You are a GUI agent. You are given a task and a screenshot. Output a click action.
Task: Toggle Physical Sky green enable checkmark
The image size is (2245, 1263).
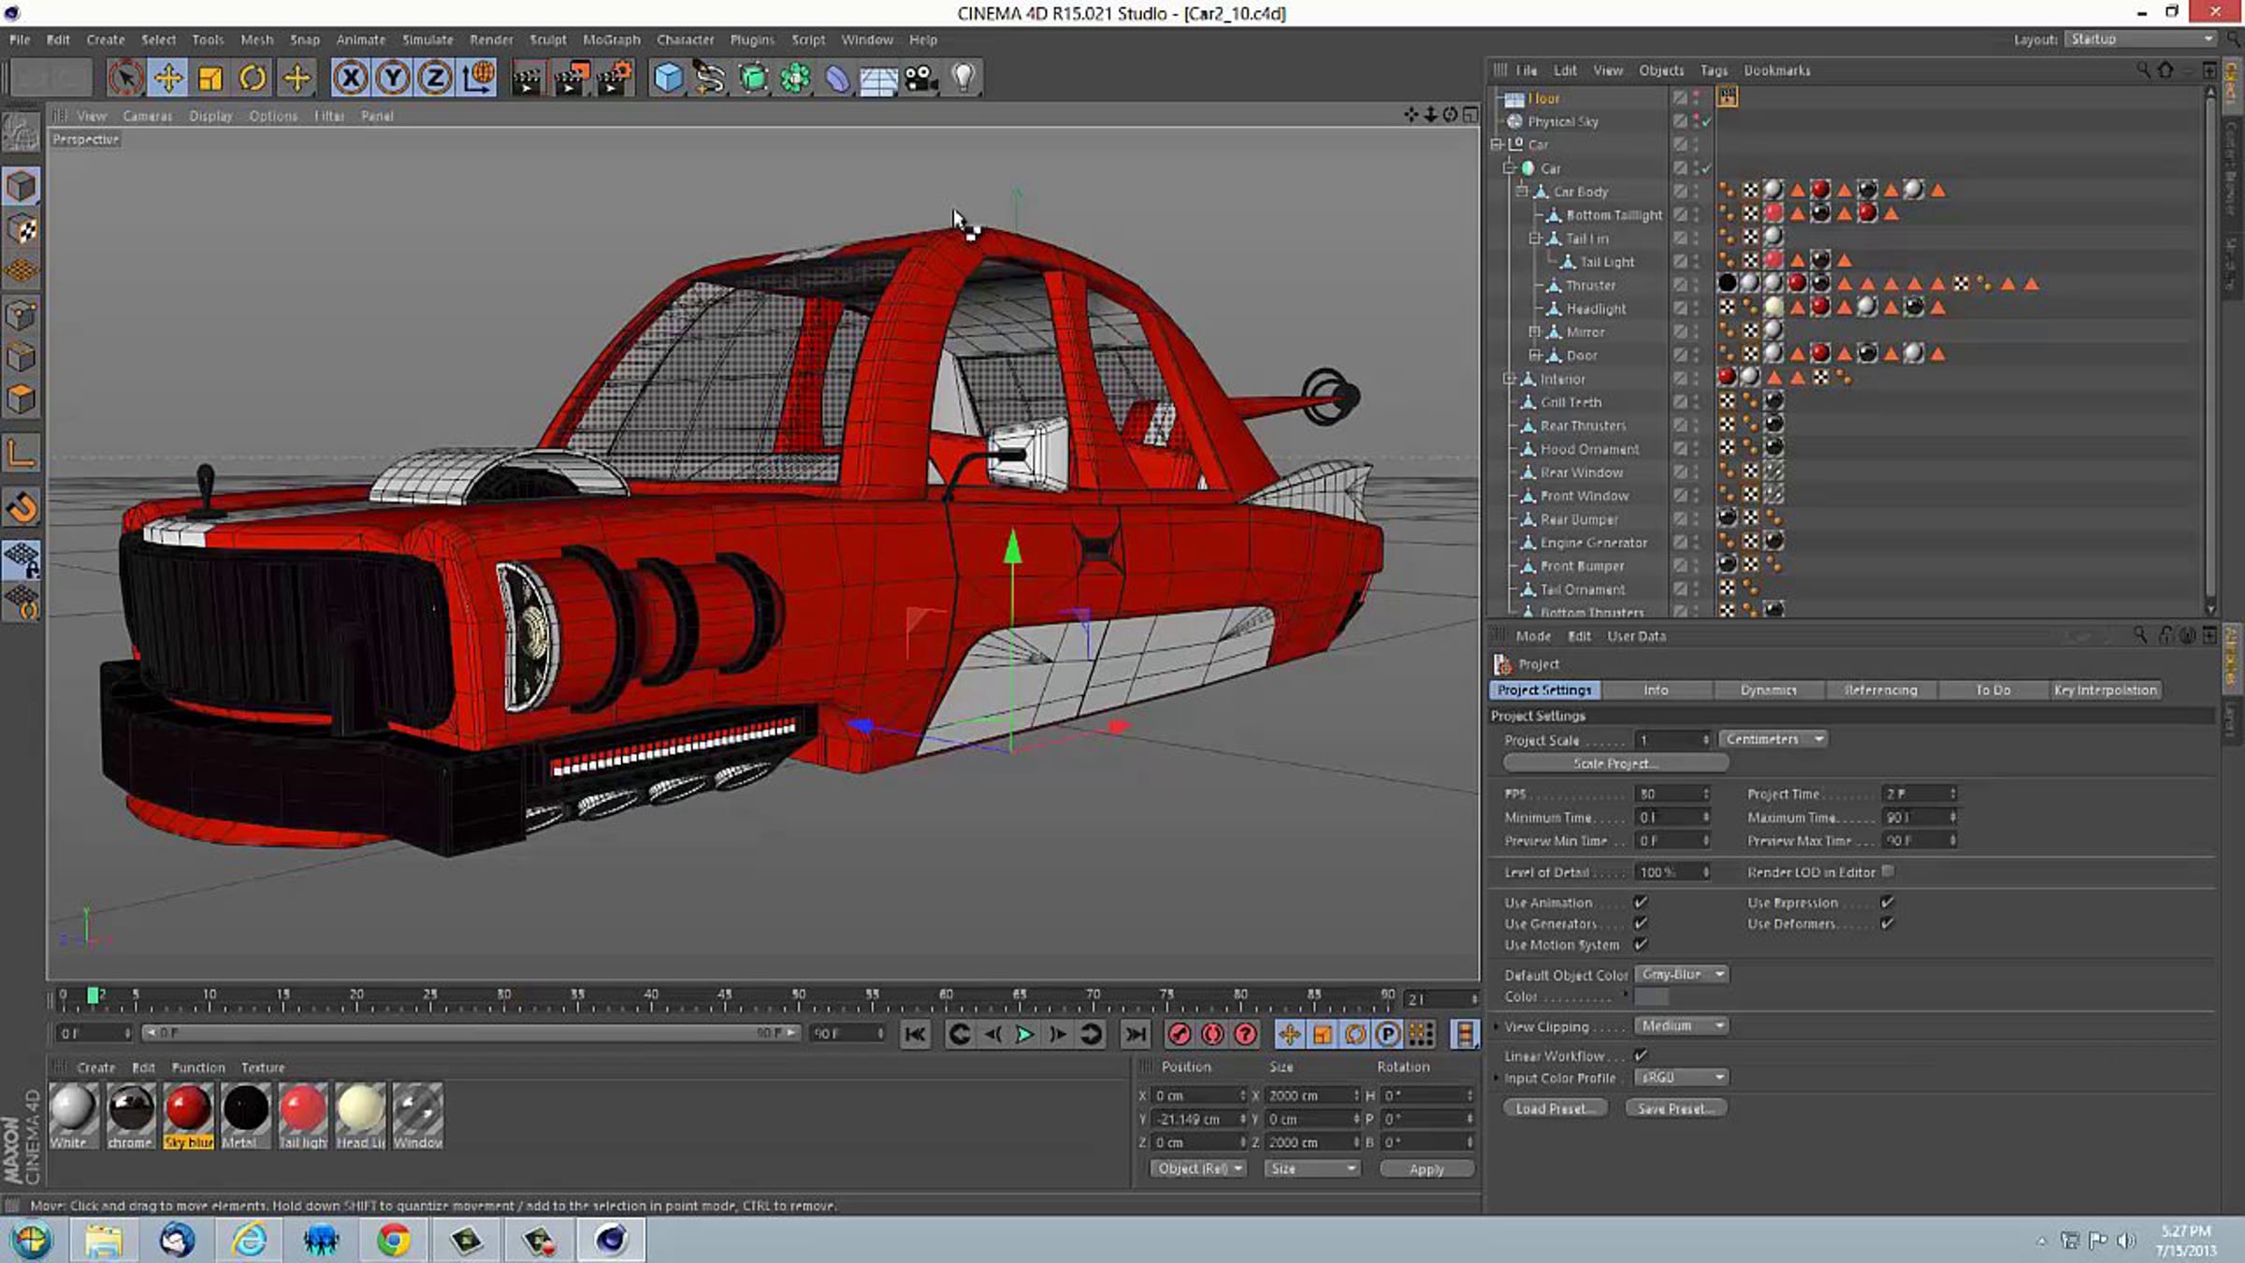click(x=1707, y=122)
